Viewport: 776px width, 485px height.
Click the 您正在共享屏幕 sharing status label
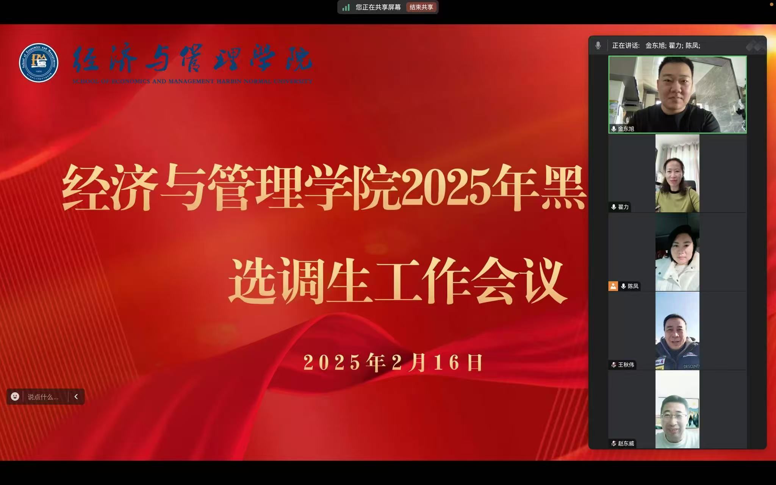[378, 7]
